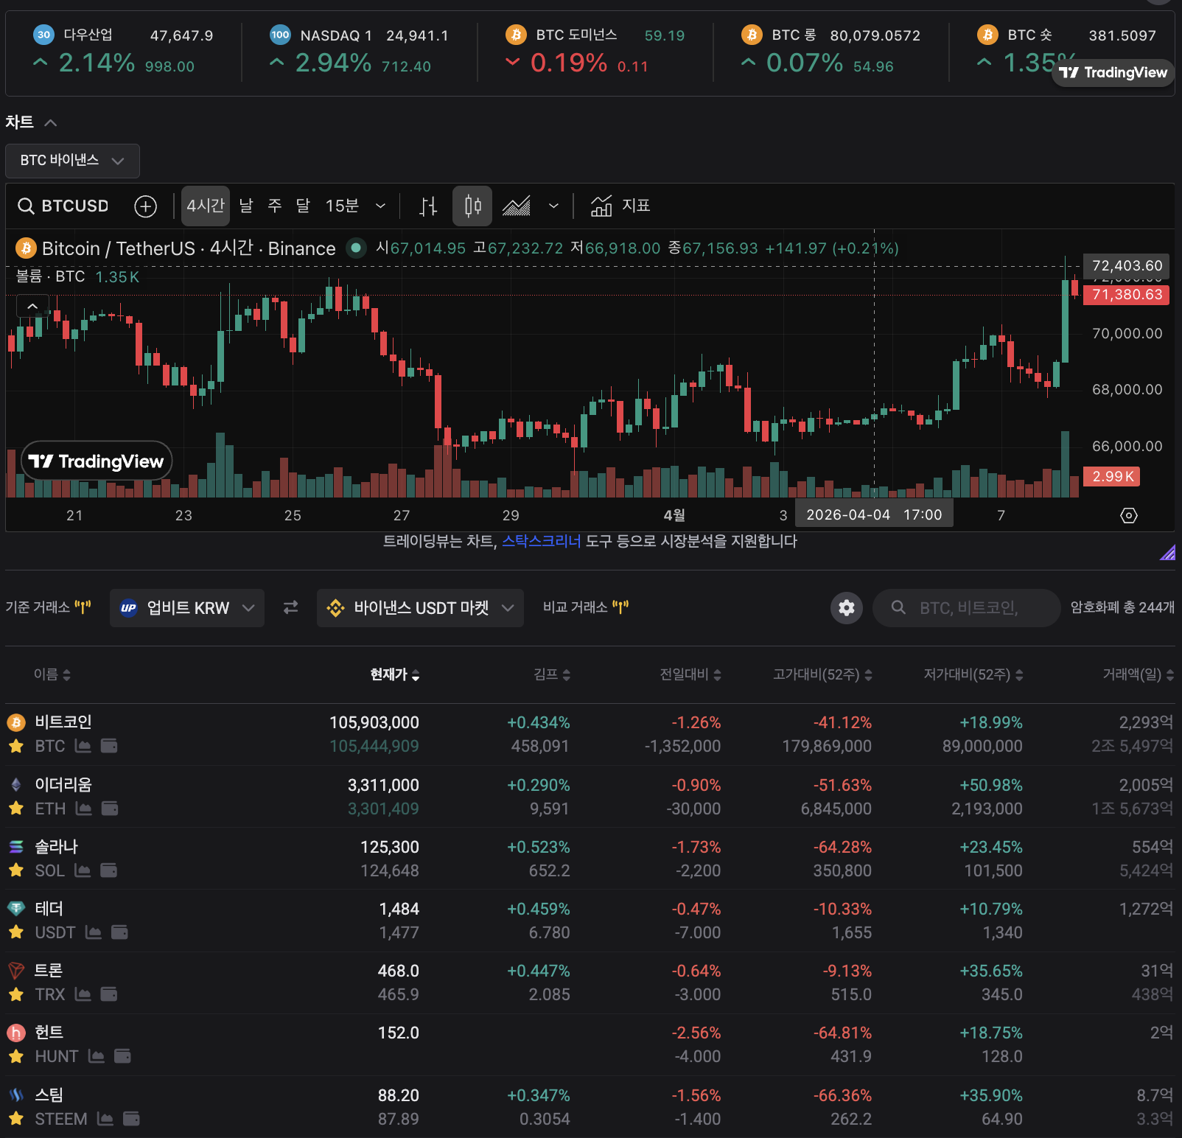Image resolution: width=1182 pixels, height=1138 pixels.
Task: Expand the time interval dropdown after 15분
Action: tap(380, 206)
